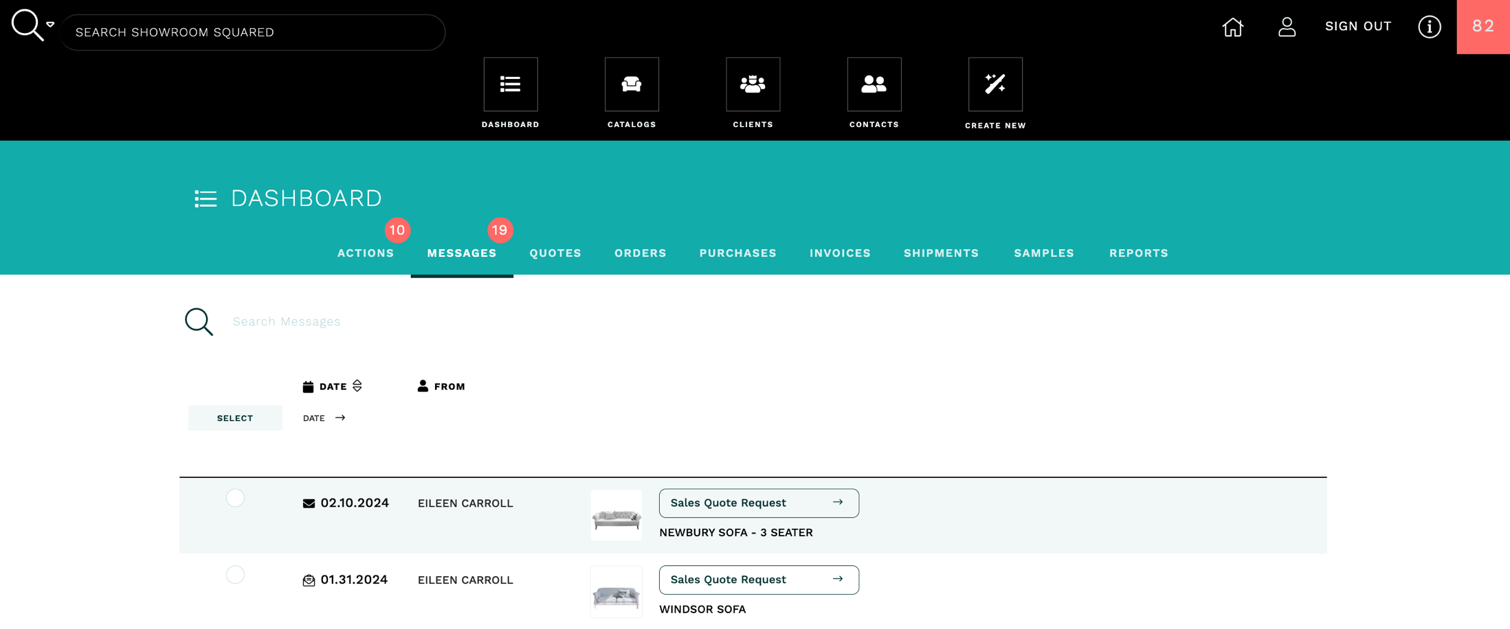Screen dimensions: 1510x629
Task: Open the Clients group icon
Action: coord(753,84)
